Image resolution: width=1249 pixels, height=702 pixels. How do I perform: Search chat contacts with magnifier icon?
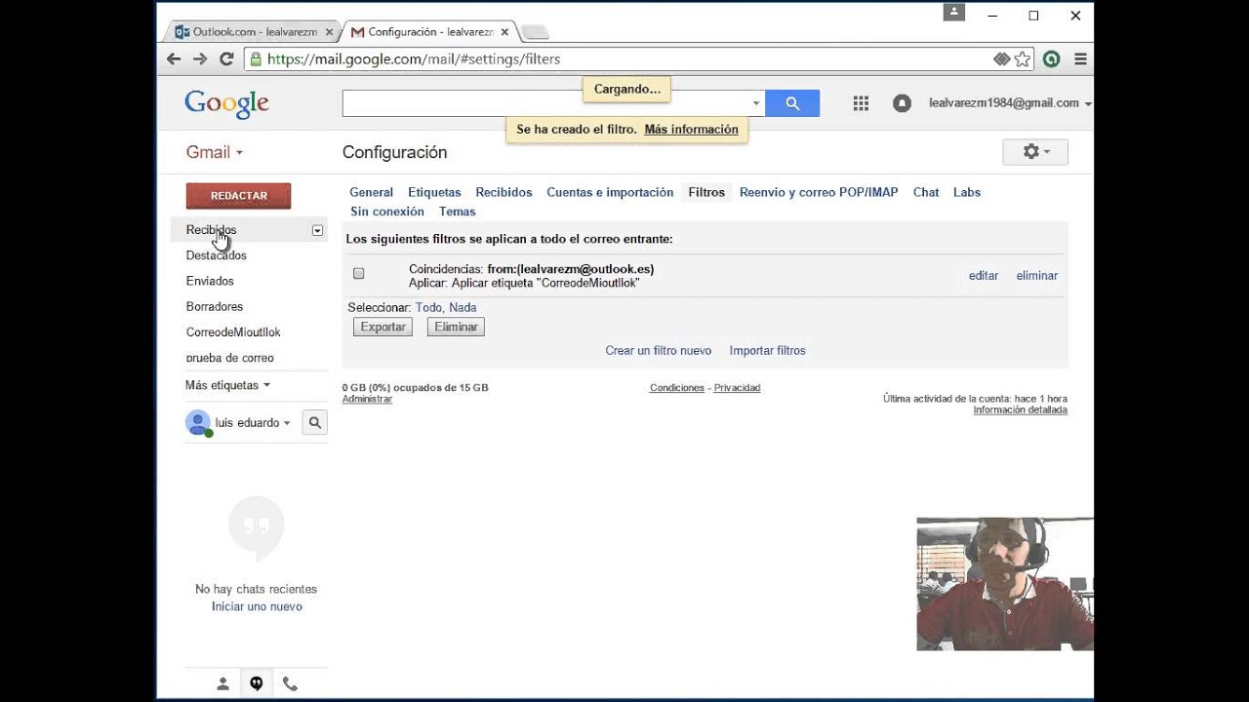point(314,423)
